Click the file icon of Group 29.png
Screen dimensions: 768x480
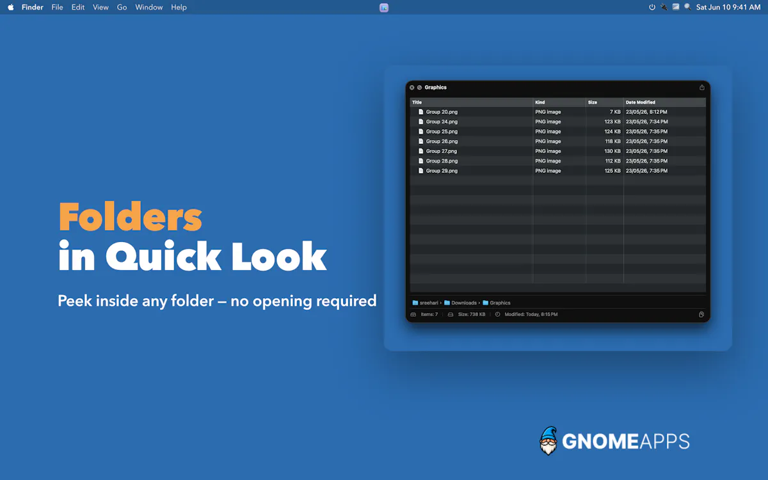pos(420,171)
